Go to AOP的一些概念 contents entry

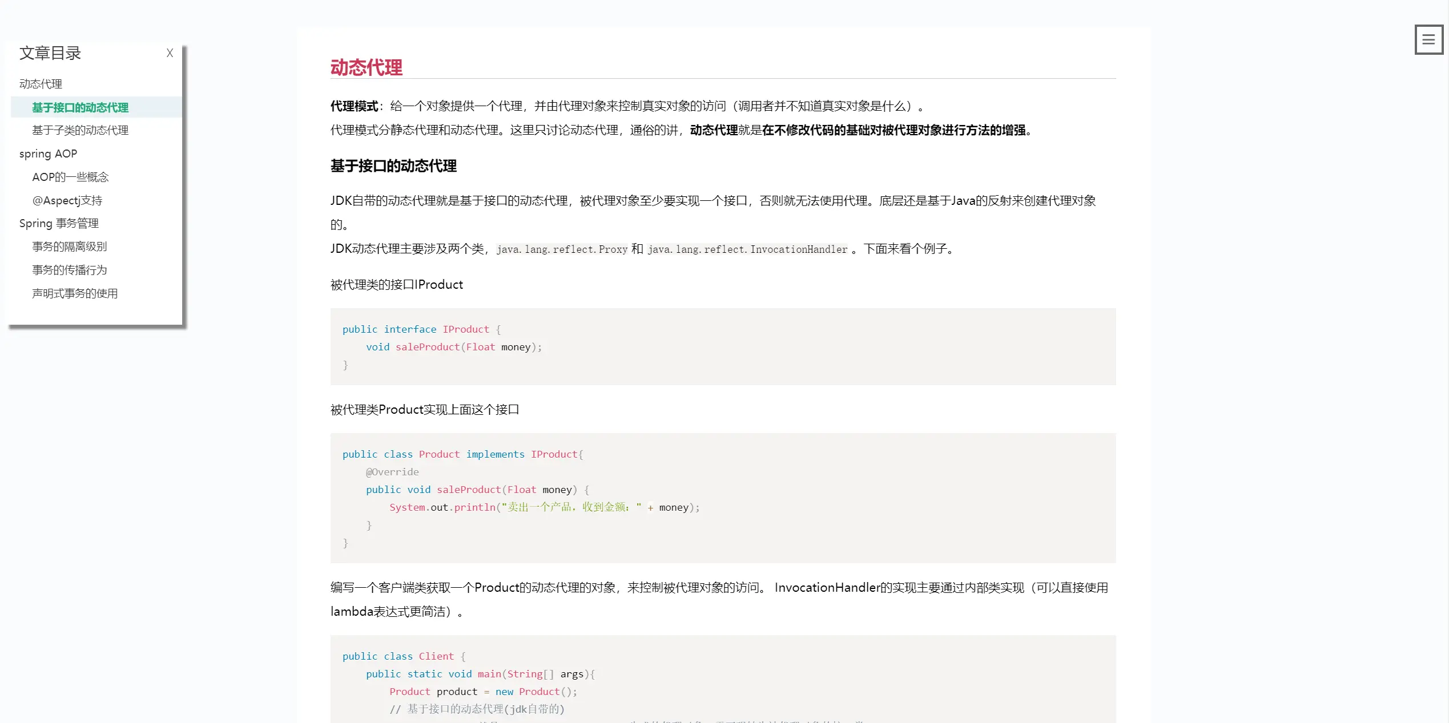(70, 177)
